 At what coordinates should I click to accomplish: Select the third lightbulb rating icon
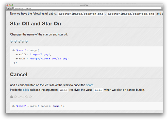[x=19, y=41]
